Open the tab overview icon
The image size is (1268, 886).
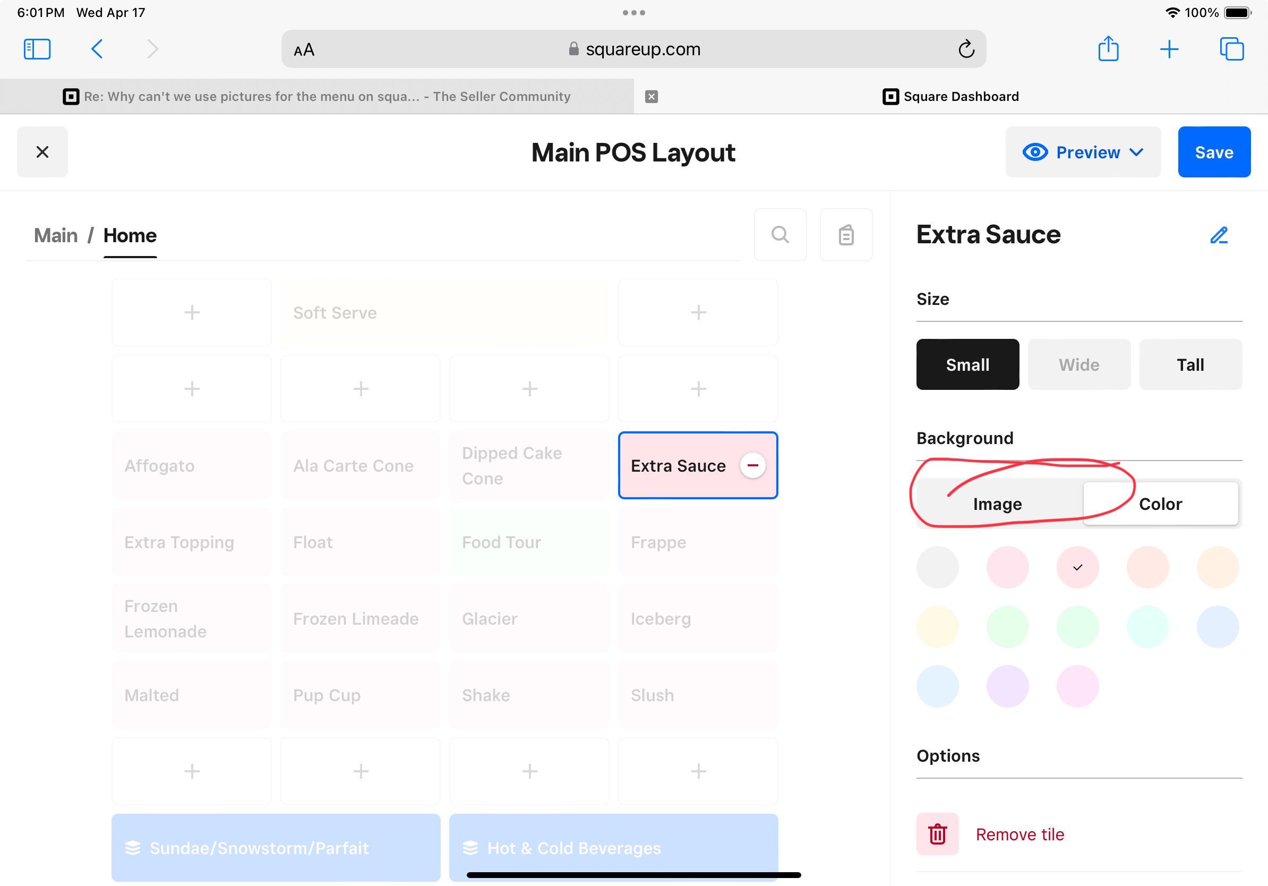(1231, 49)
